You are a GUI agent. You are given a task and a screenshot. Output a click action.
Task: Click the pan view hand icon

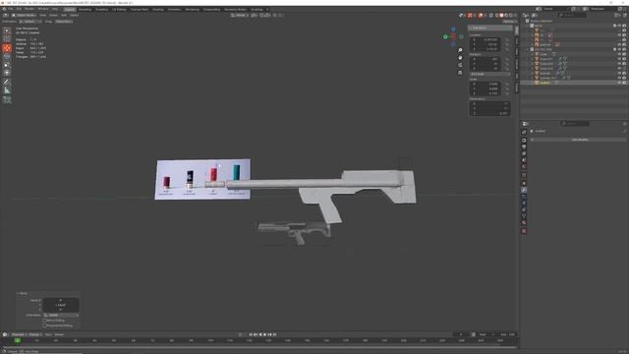[460, 58]
